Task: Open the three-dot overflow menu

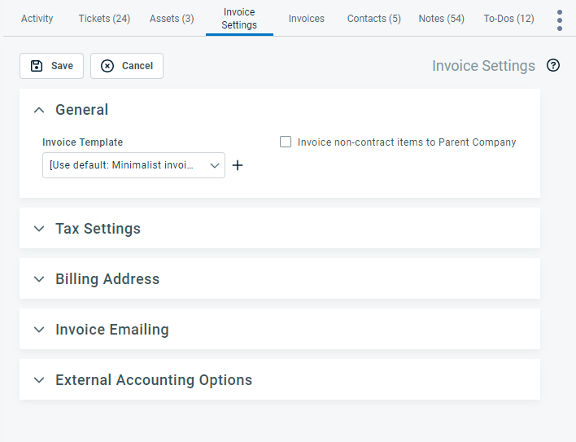Action: coord(560,20)
